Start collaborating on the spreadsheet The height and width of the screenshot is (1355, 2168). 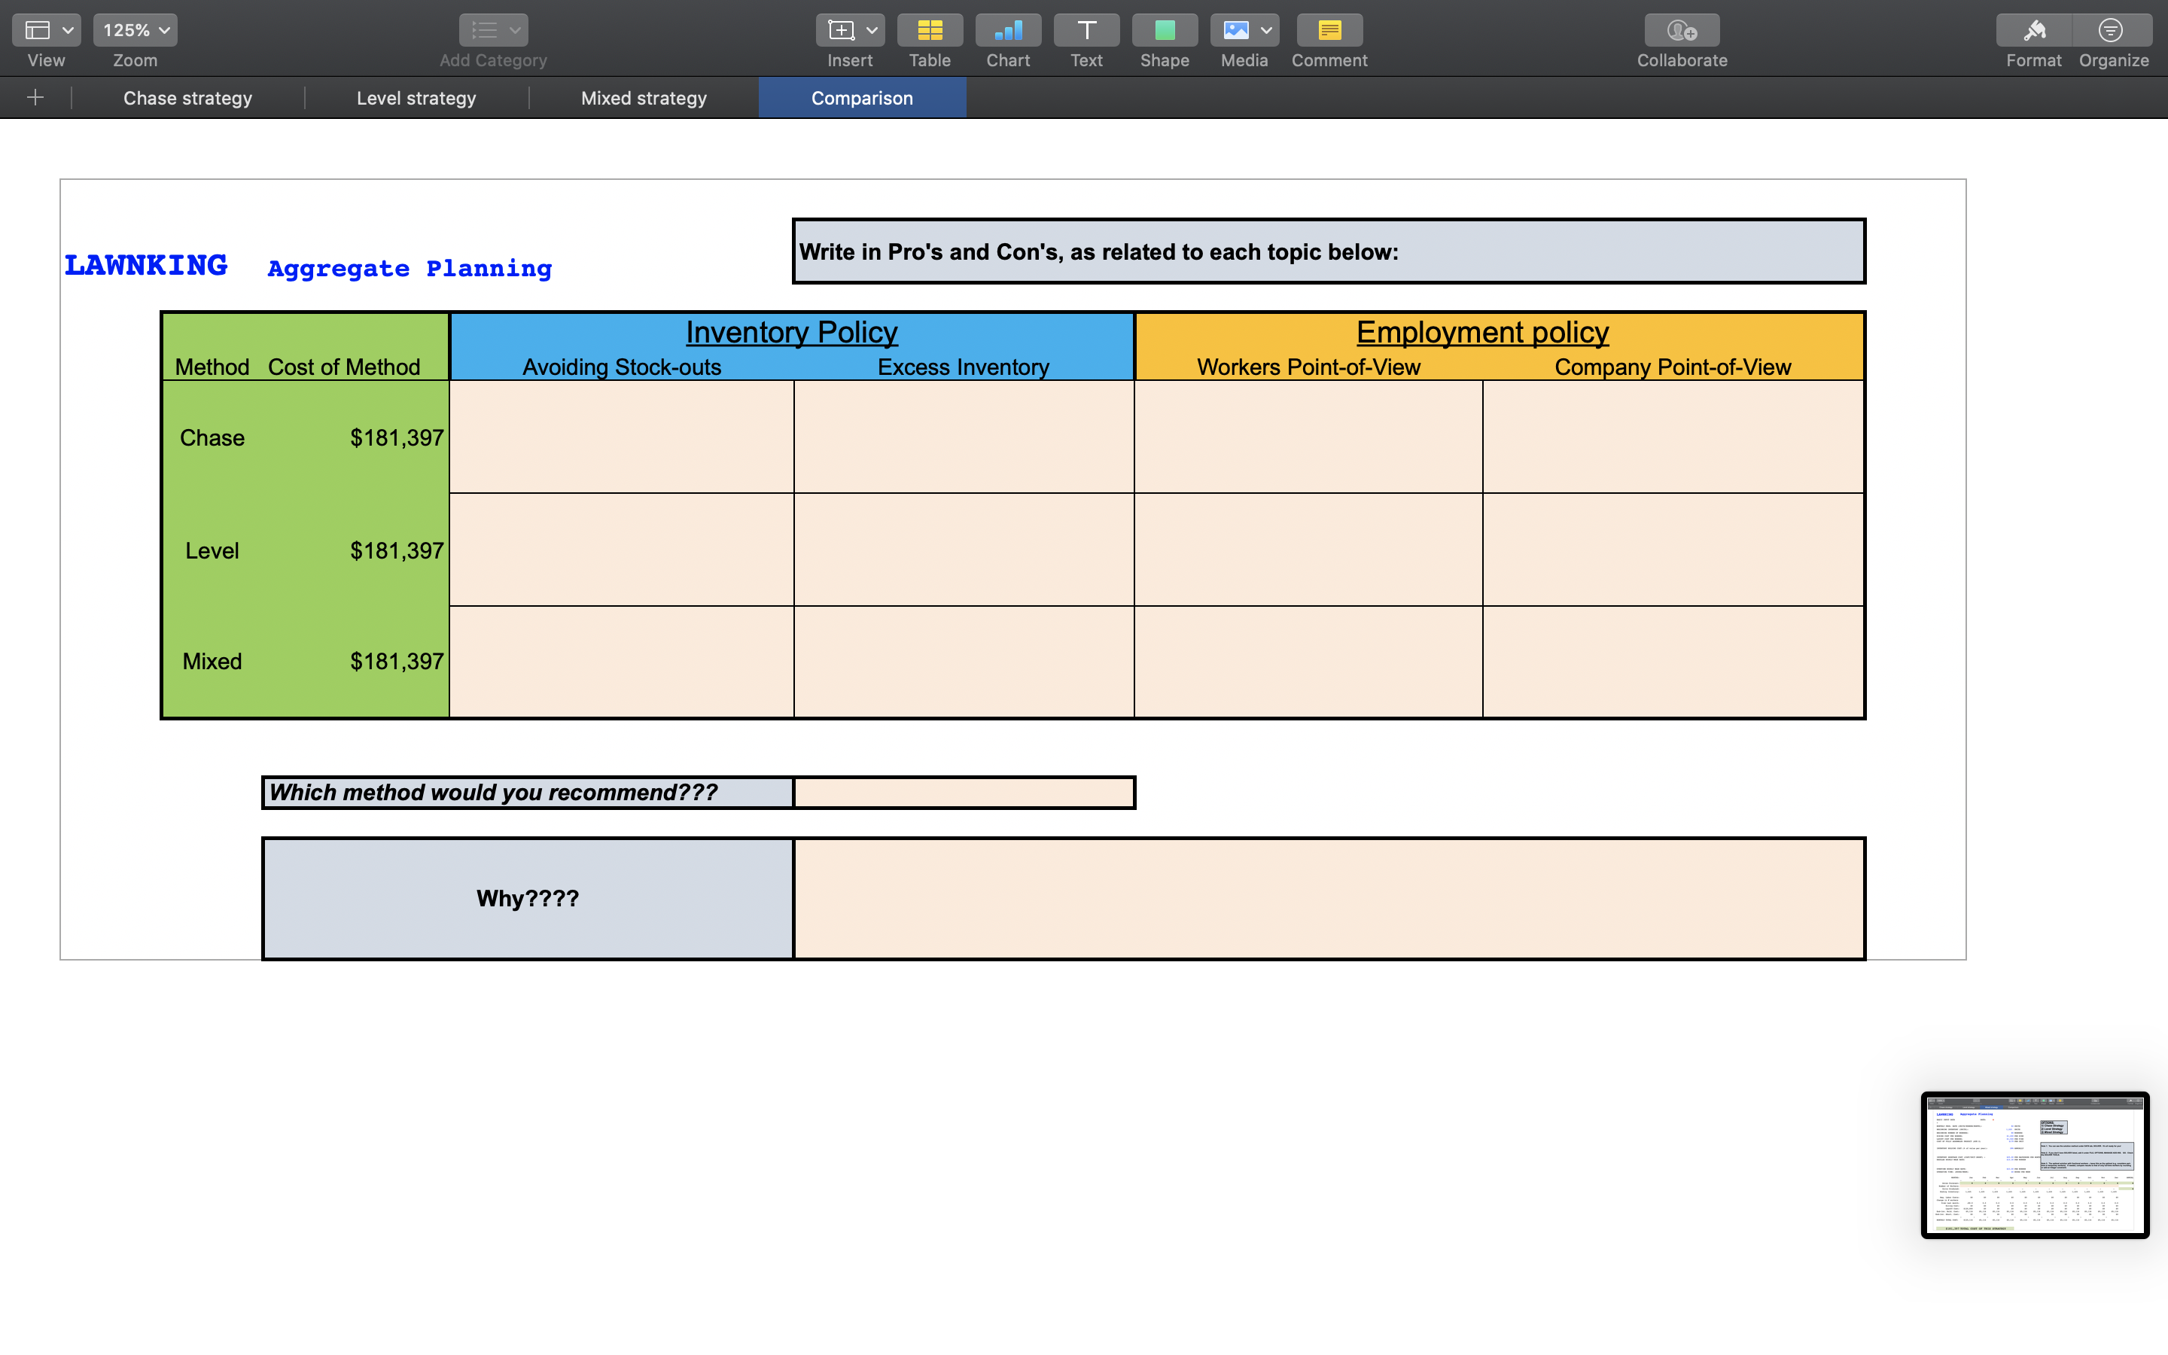coord(1681,29)
